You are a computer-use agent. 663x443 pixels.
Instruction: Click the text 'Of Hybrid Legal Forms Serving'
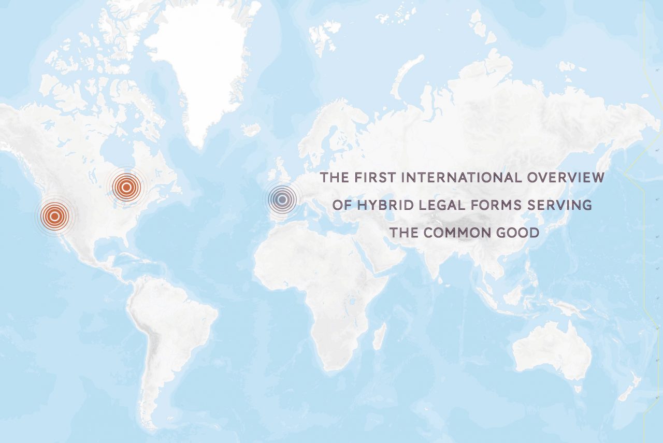(x=462, y=205)
